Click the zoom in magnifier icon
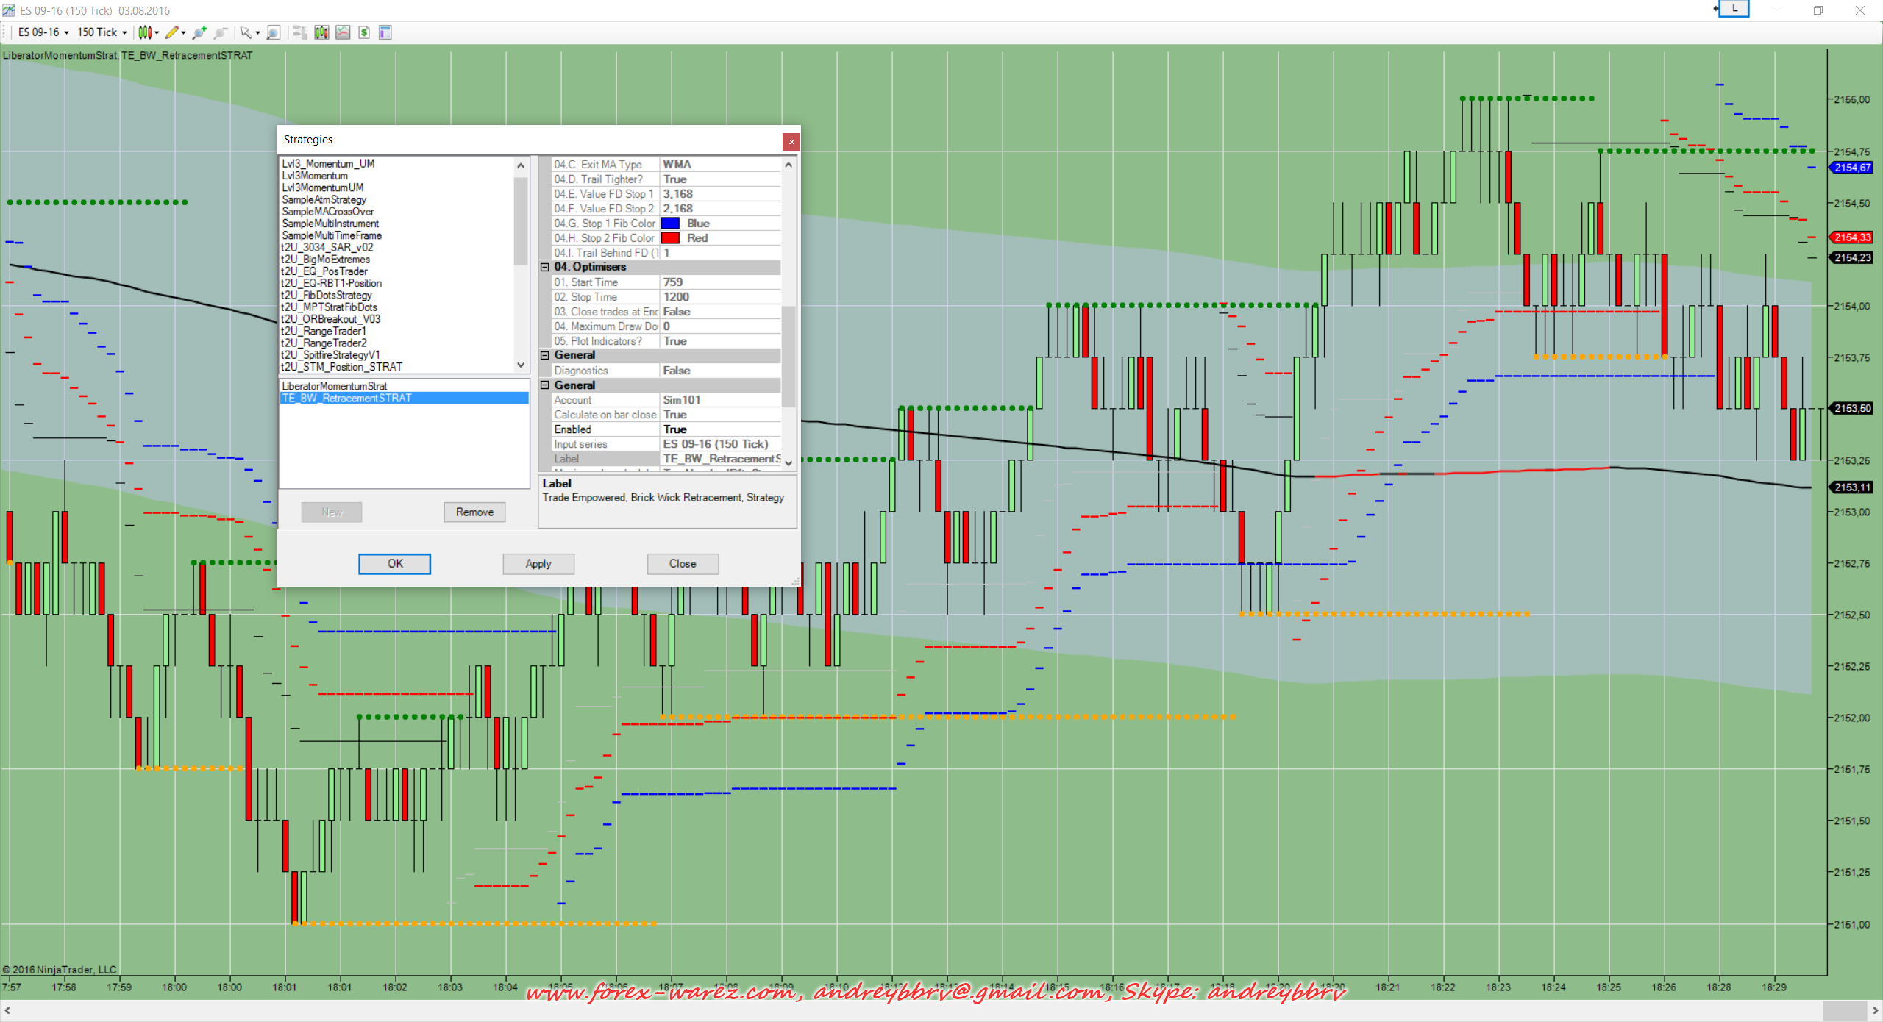 coord(199,32)
